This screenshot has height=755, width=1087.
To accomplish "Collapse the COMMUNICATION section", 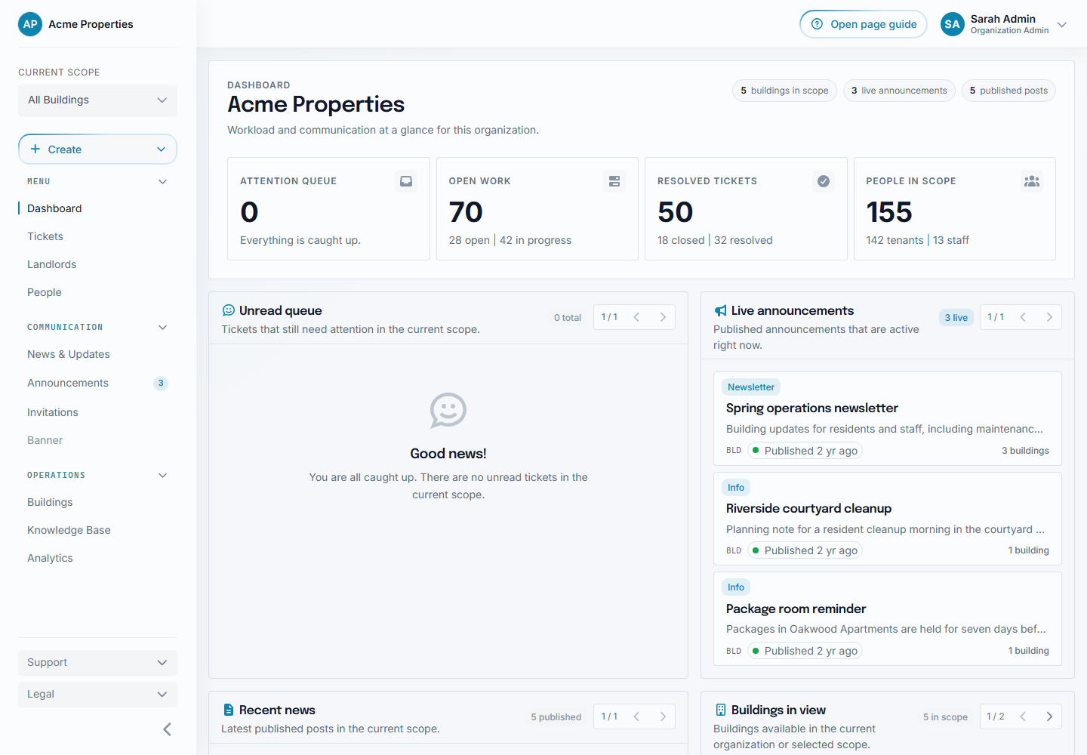I will [x=162, y=327].
